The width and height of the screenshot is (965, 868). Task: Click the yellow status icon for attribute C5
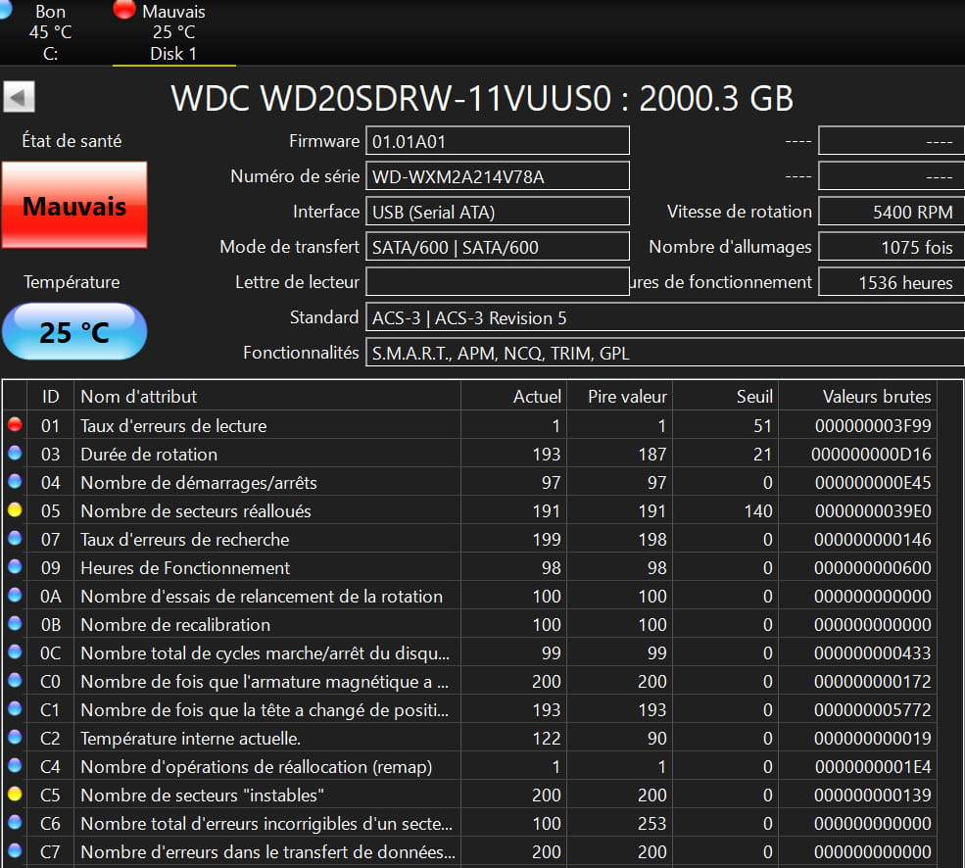15,795
